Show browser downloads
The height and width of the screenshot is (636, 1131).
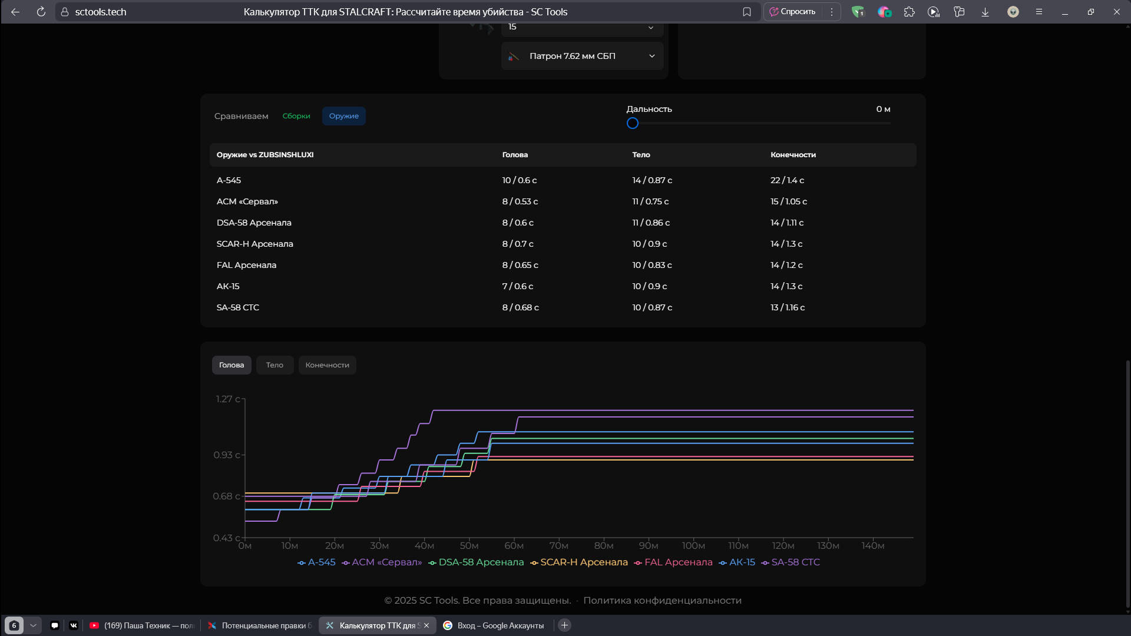985,12
